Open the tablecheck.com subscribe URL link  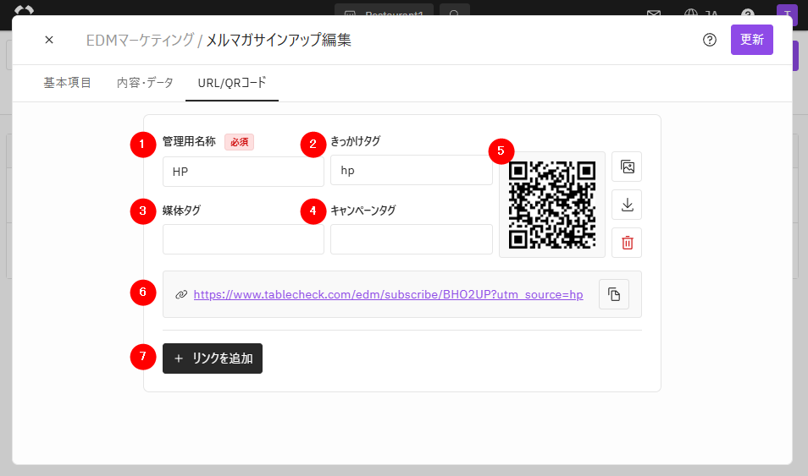pyautogui.click(x=388, y=294)
